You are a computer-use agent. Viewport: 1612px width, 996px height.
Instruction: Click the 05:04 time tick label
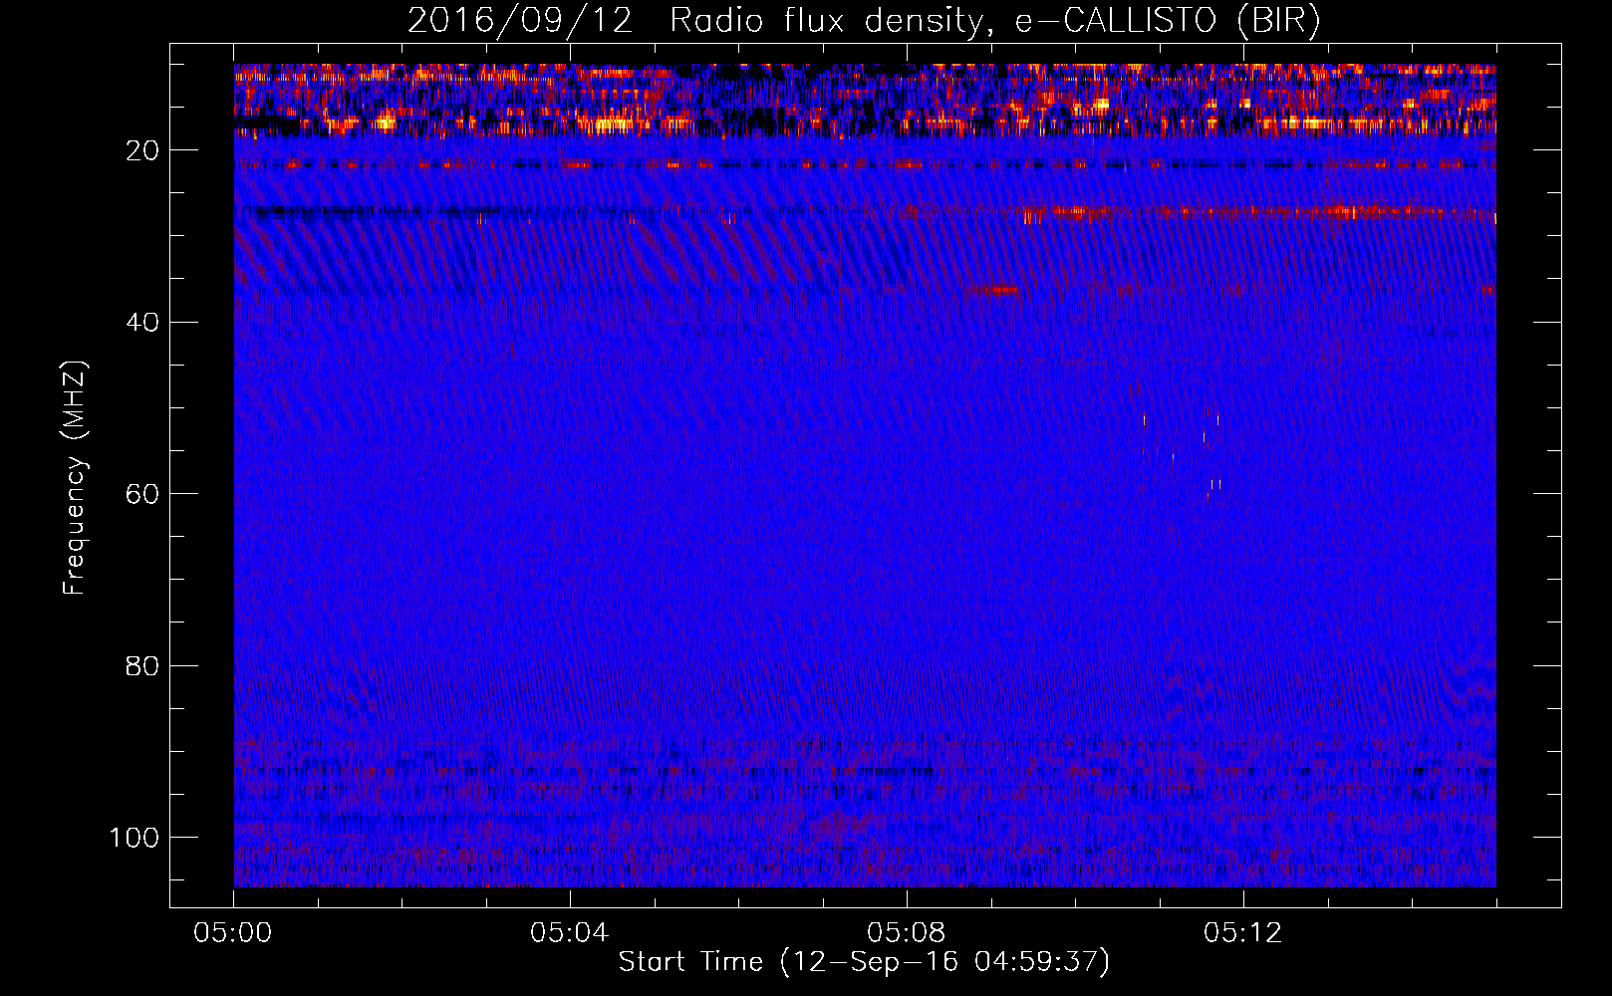coord(570,933)
